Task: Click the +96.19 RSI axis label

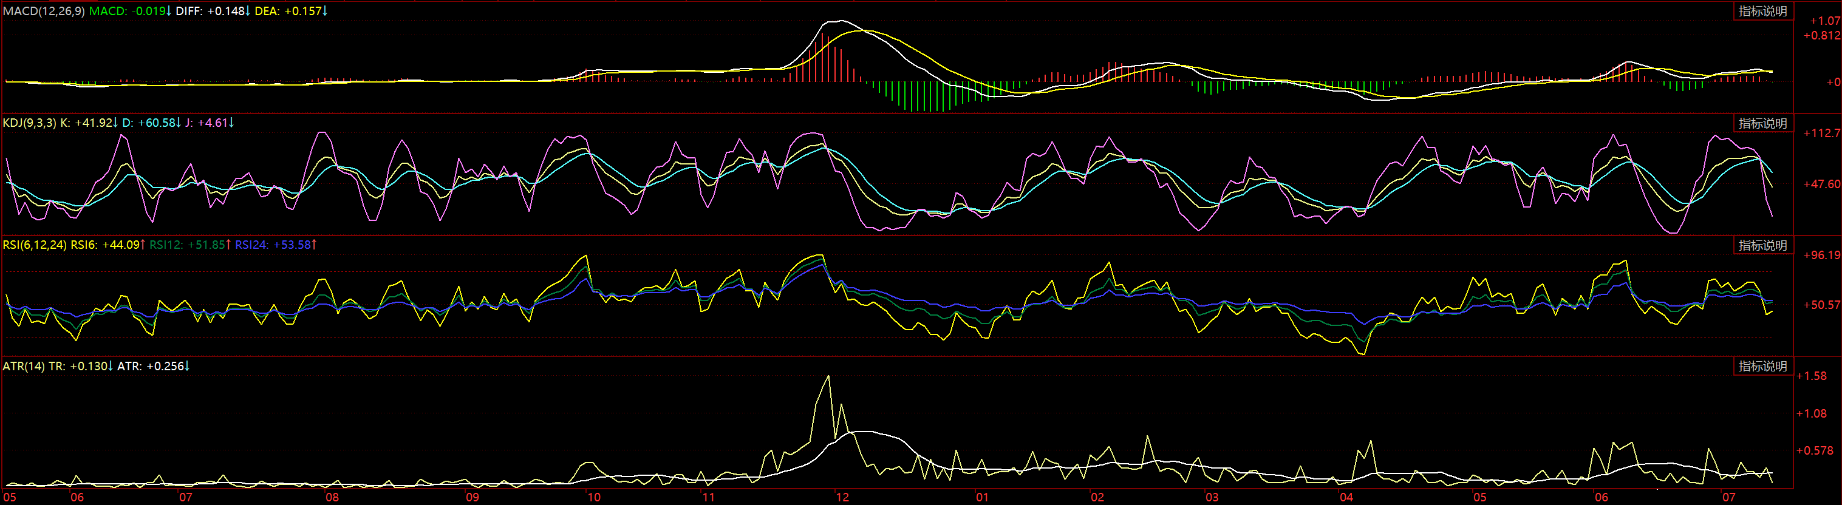Action: (x=1821, y=256)
